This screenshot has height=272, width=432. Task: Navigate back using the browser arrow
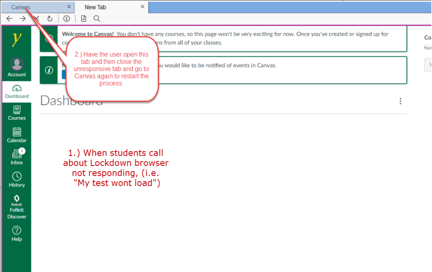coord(9,18)
